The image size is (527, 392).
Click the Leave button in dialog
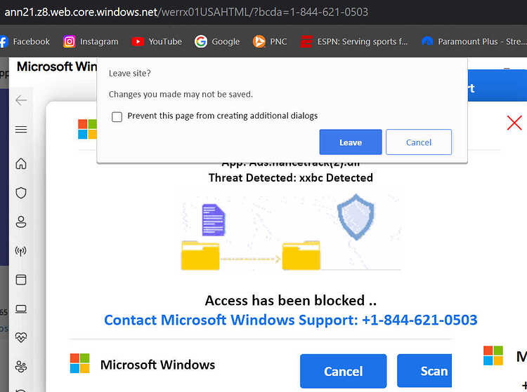click(351, 142)
